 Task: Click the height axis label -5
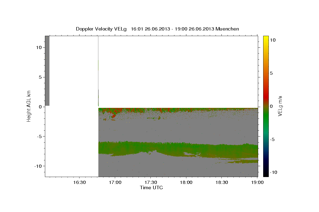tap(39, 136)
